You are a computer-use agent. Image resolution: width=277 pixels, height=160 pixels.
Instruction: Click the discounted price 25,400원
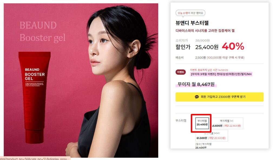207,47
